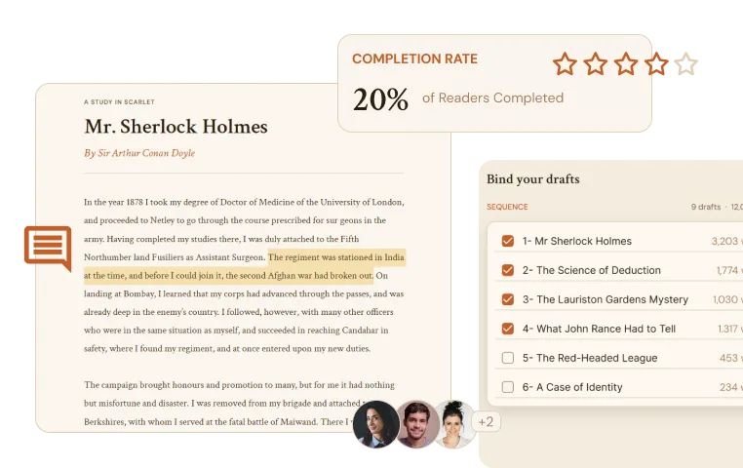Uncheck the Mr Sherlock Holmes draft checkbox

[507, 241]
